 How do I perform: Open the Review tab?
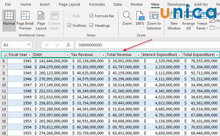tap(136, 4)
